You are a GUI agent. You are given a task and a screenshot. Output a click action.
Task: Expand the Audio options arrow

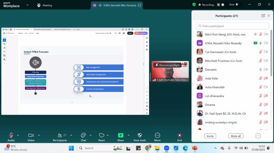pos(18,135)
